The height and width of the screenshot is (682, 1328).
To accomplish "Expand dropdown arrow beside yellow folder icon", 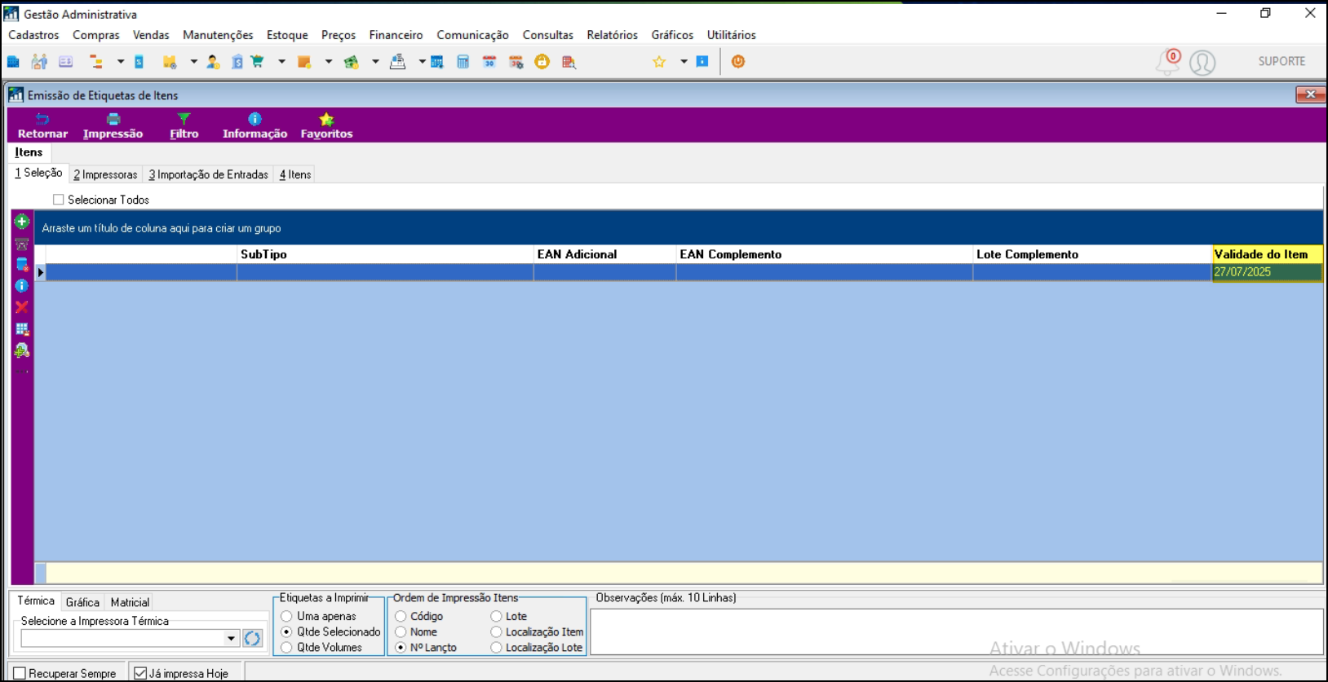I will [x=193, y=62].
